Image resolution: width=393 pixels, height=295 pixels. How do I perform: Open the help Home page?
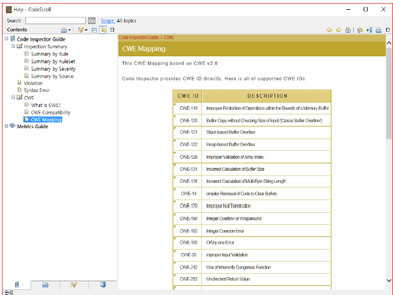tap(348, 30)
